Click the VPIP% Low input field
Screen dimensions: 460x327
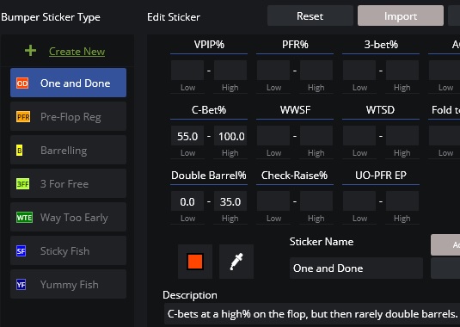187,71
